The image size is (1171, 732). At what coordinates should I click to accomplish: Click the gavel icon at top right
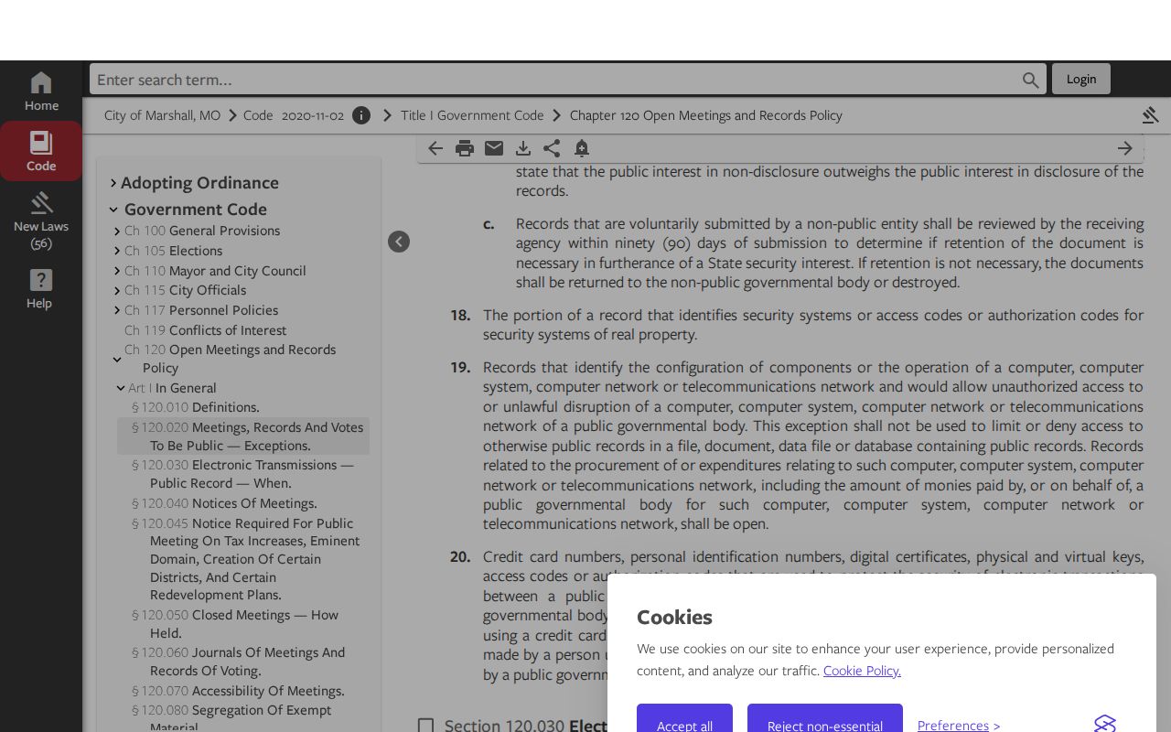click(x=1150, y=115)
